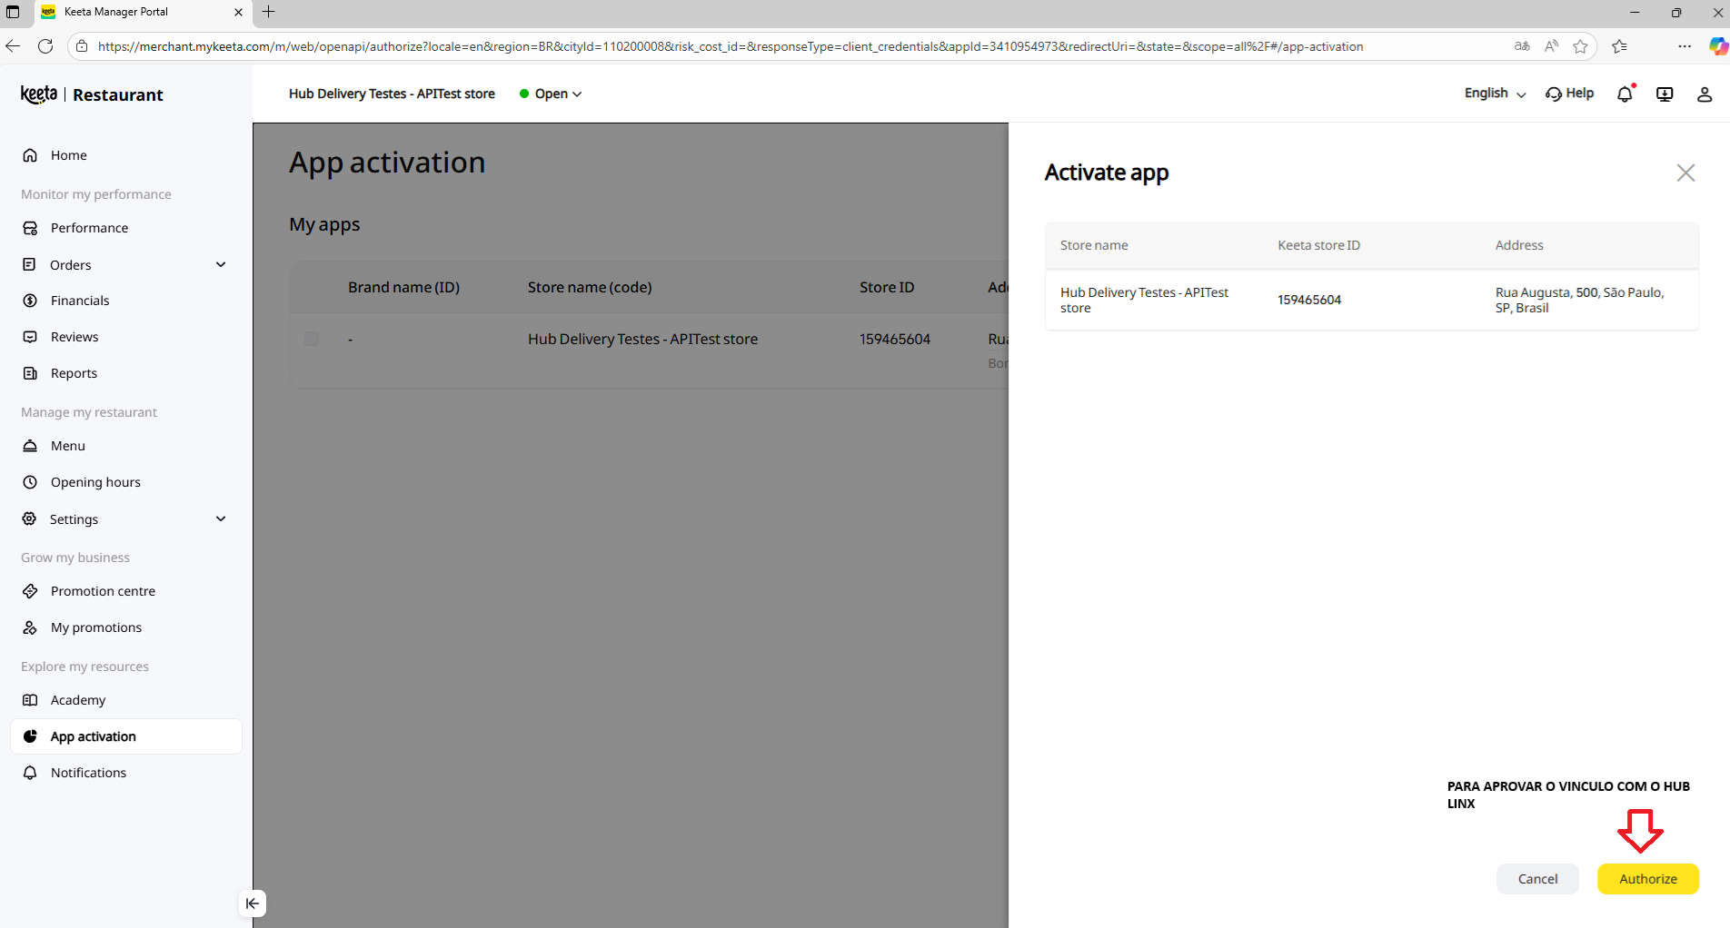Click the Address column header in panel
1730x928 pixels.
pos(1519,245)
